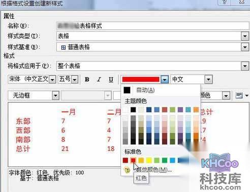Click the table alignment icon button

(x=239, y=96)
